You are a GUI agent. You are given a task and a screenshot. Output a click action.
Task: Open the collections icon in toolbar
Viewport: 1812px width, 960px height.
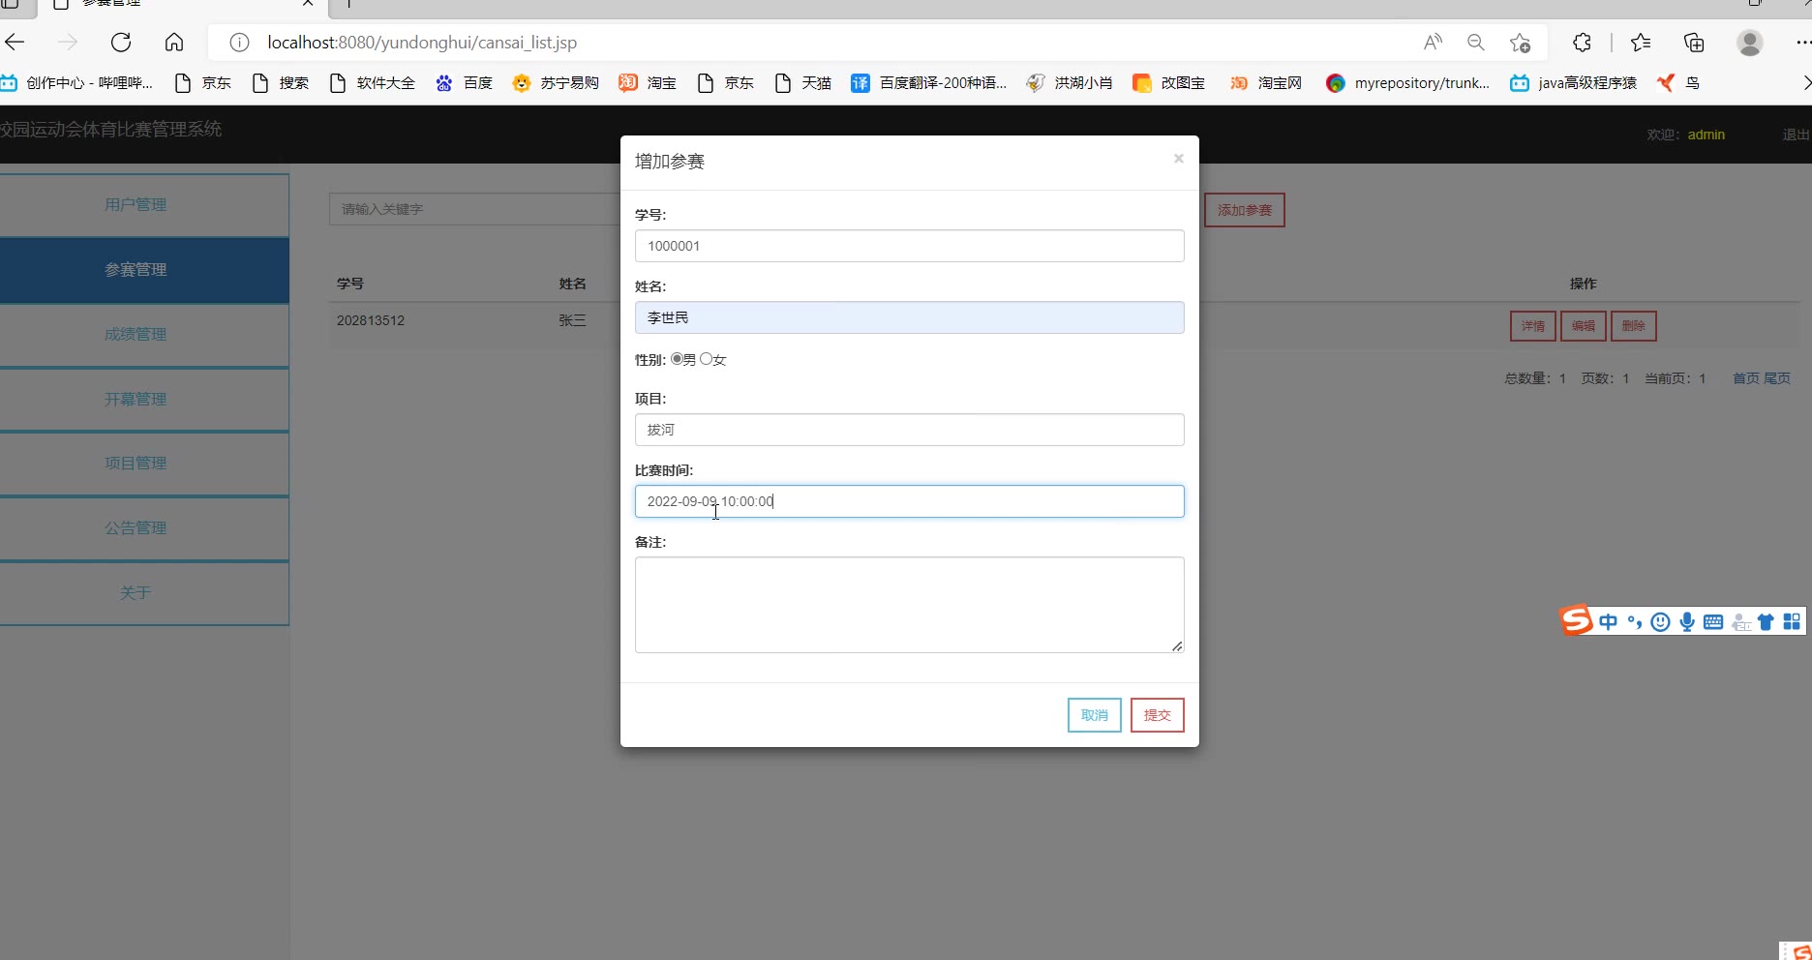pos(1694,43)
